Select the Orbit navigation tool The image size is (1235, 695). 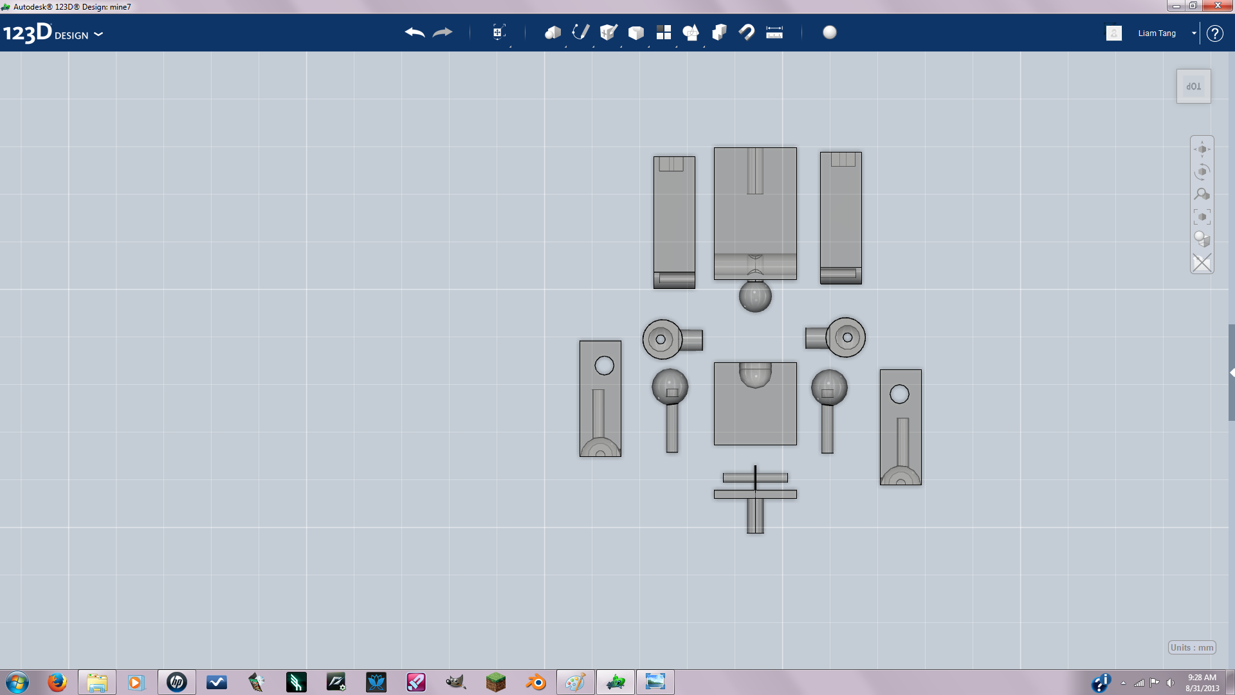click(1202, 172)
